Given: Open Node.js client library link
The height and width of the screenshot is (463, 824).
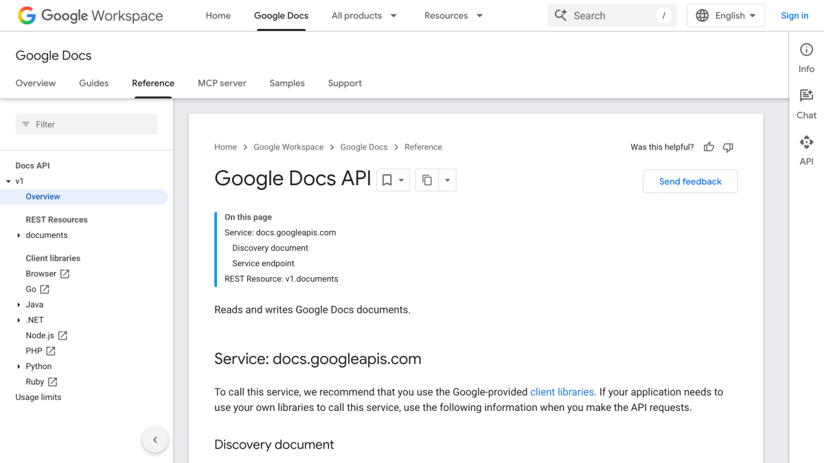Looking at the screenshot, I should (40, 335).
